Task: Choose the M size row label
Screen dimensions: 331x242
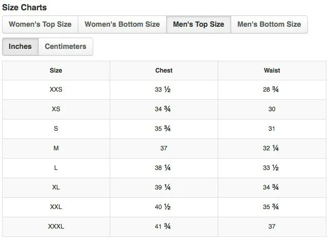Action: click(x=56, y=148)
